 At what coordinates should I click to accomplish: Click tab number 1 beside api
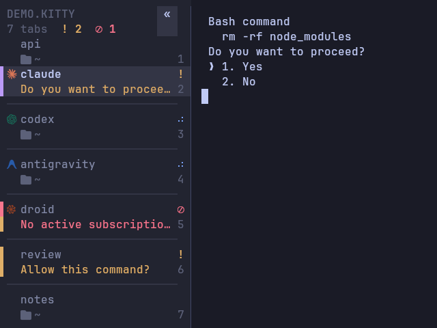(x=180, y=59)
